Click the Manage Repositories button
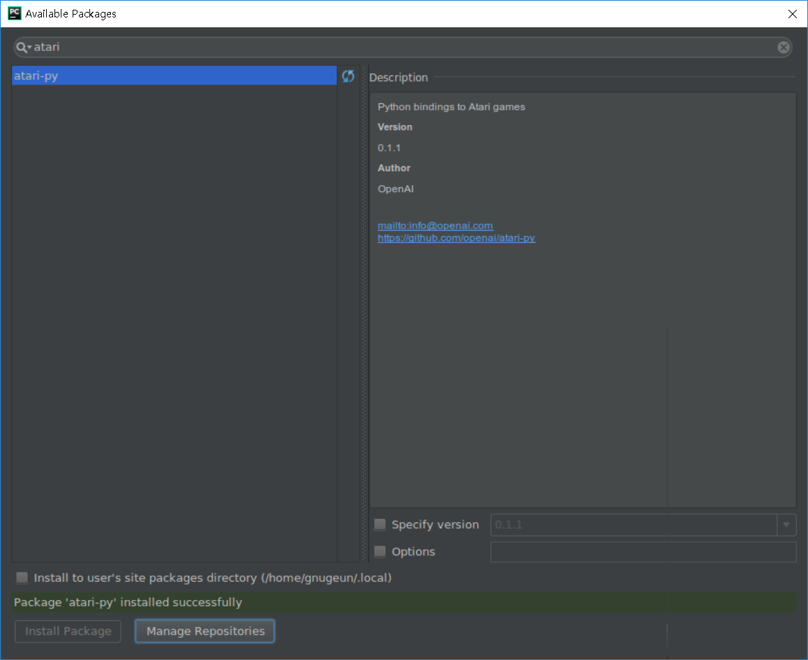This screenshot has width=808, height=660. click(205, 631)
